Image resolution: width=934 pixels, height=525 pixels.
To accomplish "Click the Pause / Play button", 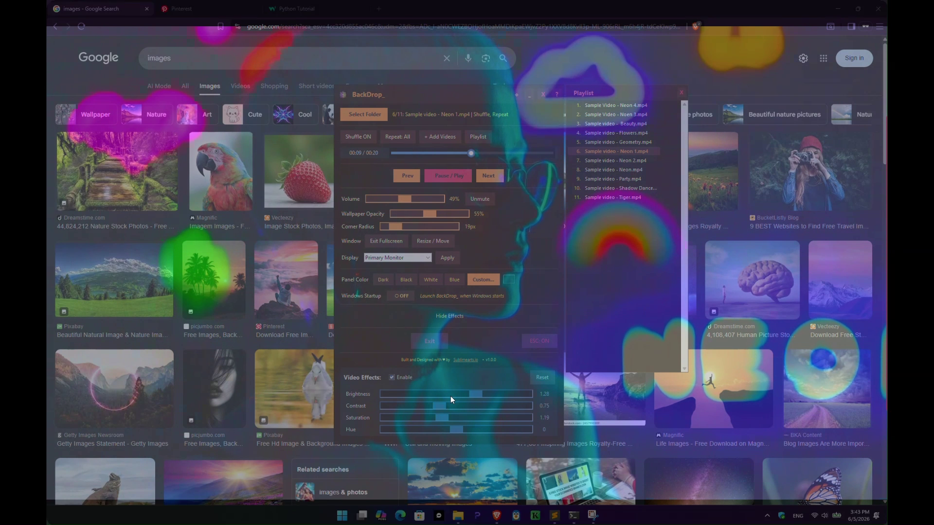I will tap(449, 175).
